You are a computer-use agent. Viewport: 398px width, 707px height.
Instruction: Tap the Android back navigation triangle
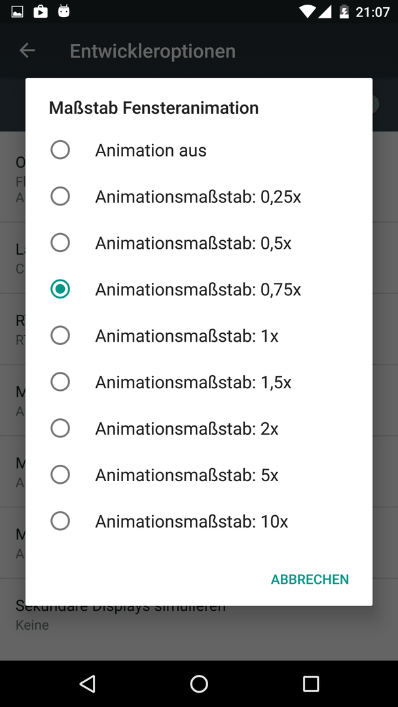(x=88, y=683)
